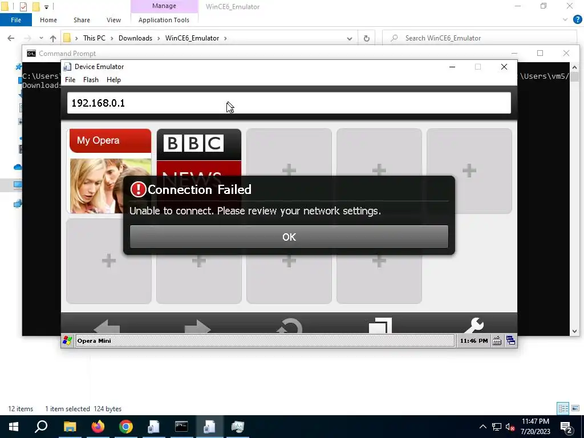Screen dimensions: 584x438
Task: Expand the ribbon with the chevron
Action: point(565,20)
